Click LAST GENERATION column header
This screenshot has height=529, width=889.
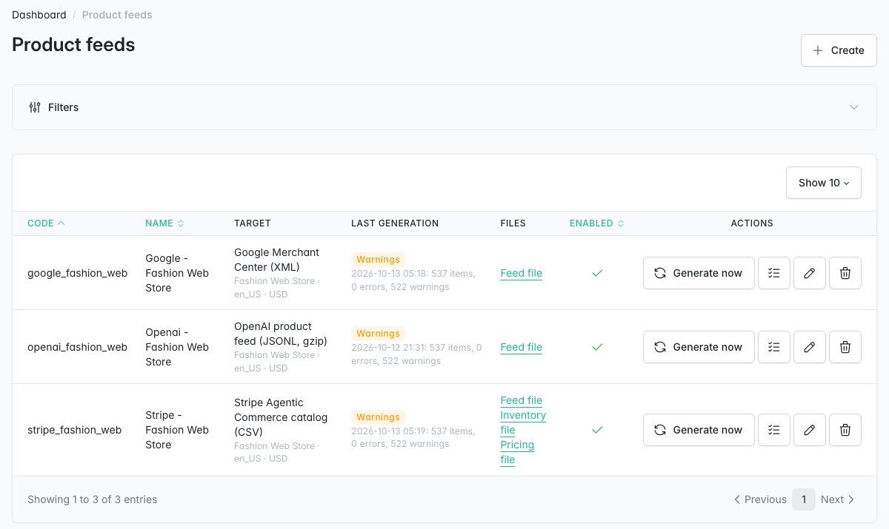tap(395, 223)
